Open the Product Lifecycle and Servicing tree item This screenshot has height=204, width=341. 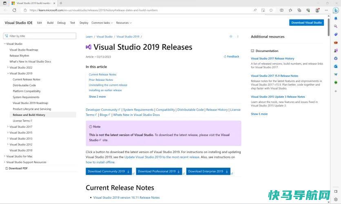click(x=32, y=109)
